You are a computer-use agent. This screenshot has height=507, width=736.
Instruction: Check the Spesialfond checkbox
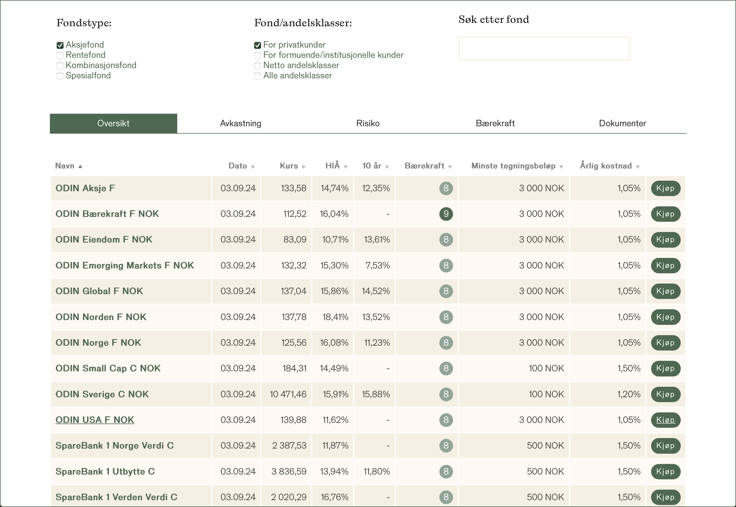(x=60, y=76)
